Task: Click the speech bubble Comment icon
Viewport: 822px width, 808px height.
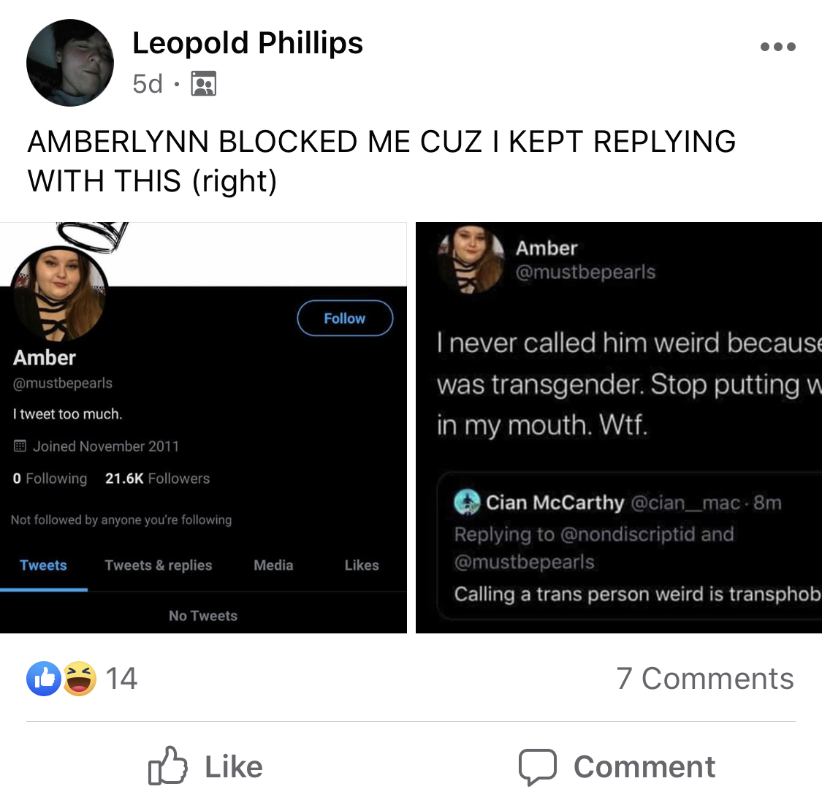Action: coord(538,767)
